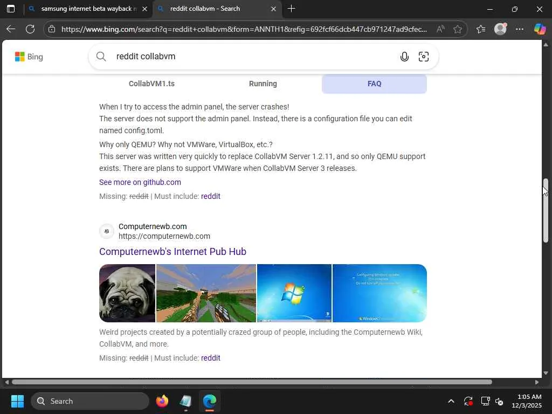This screenshot has height=414, width=552.
Task: Click the scroll left arrow
Action: point(6,382)
